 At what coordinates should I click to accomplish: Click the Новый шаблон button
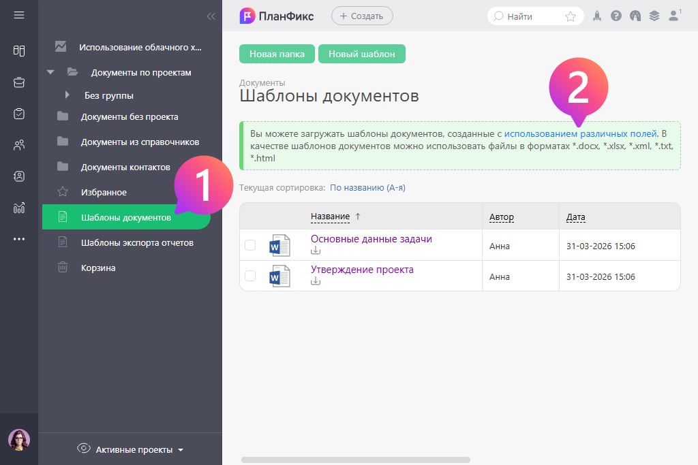(x=361, y=54)
